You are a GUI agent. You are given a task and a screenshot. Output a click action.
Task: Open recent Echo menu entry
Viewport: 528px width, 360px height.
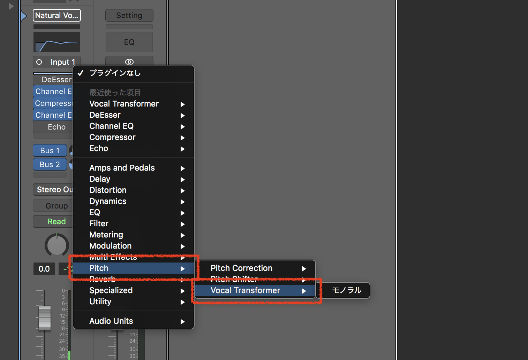pyautogui.click(x=134, y=148)
